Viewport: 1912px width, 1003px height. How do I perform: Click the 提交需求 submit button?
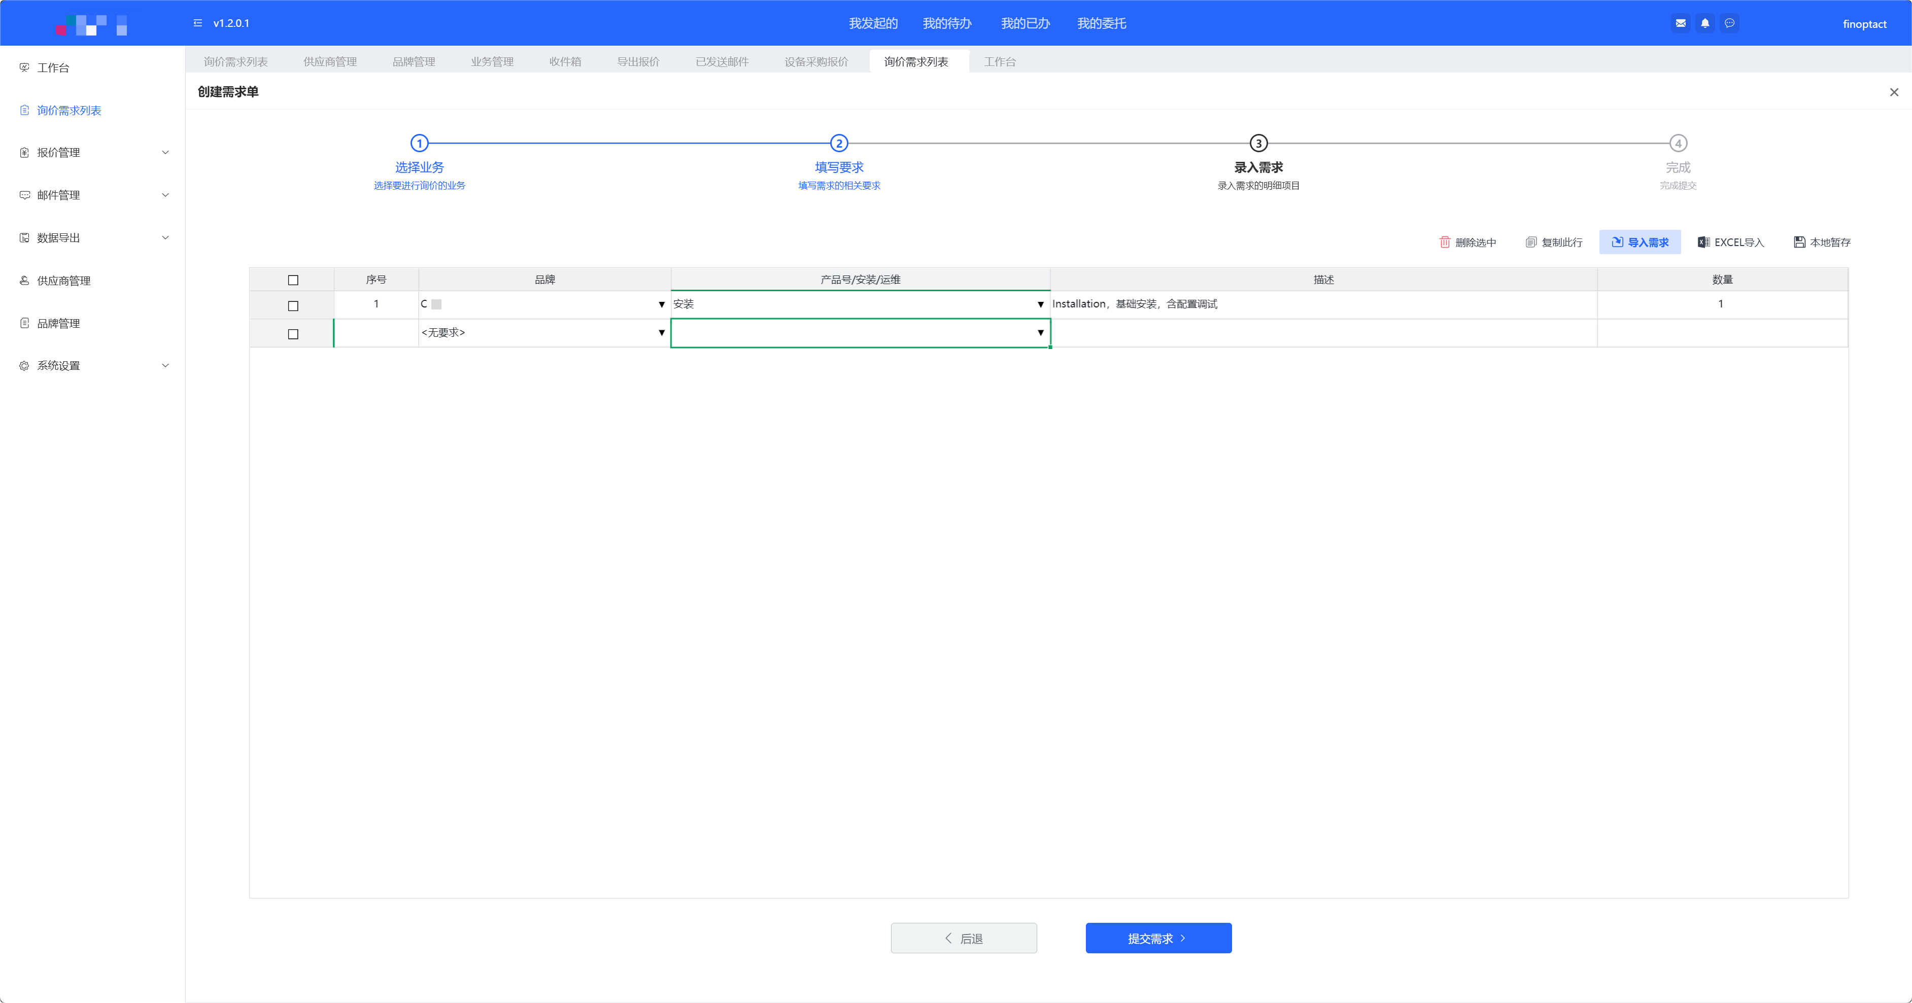point(1158,938)
